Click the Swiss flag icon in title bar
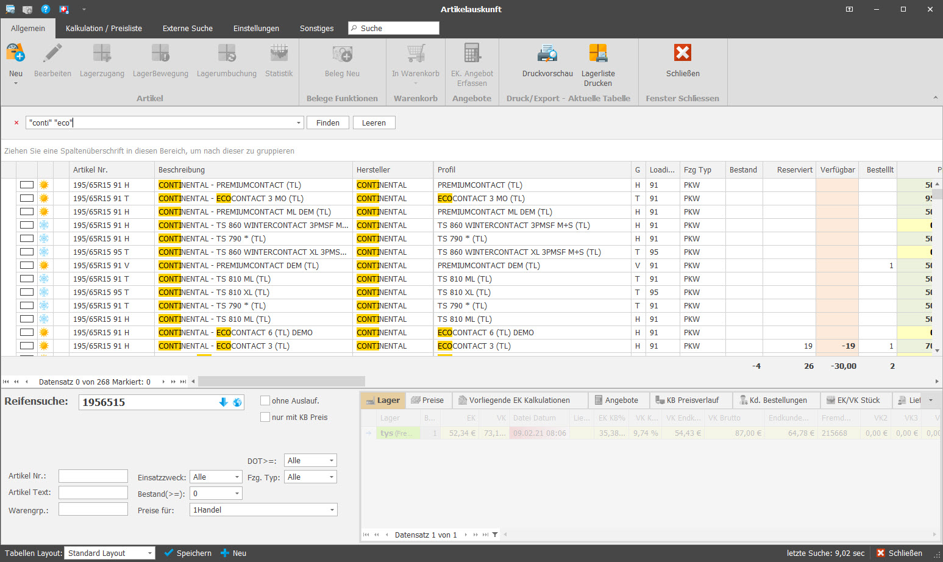The image size is (943, 562). click(63, 9)
